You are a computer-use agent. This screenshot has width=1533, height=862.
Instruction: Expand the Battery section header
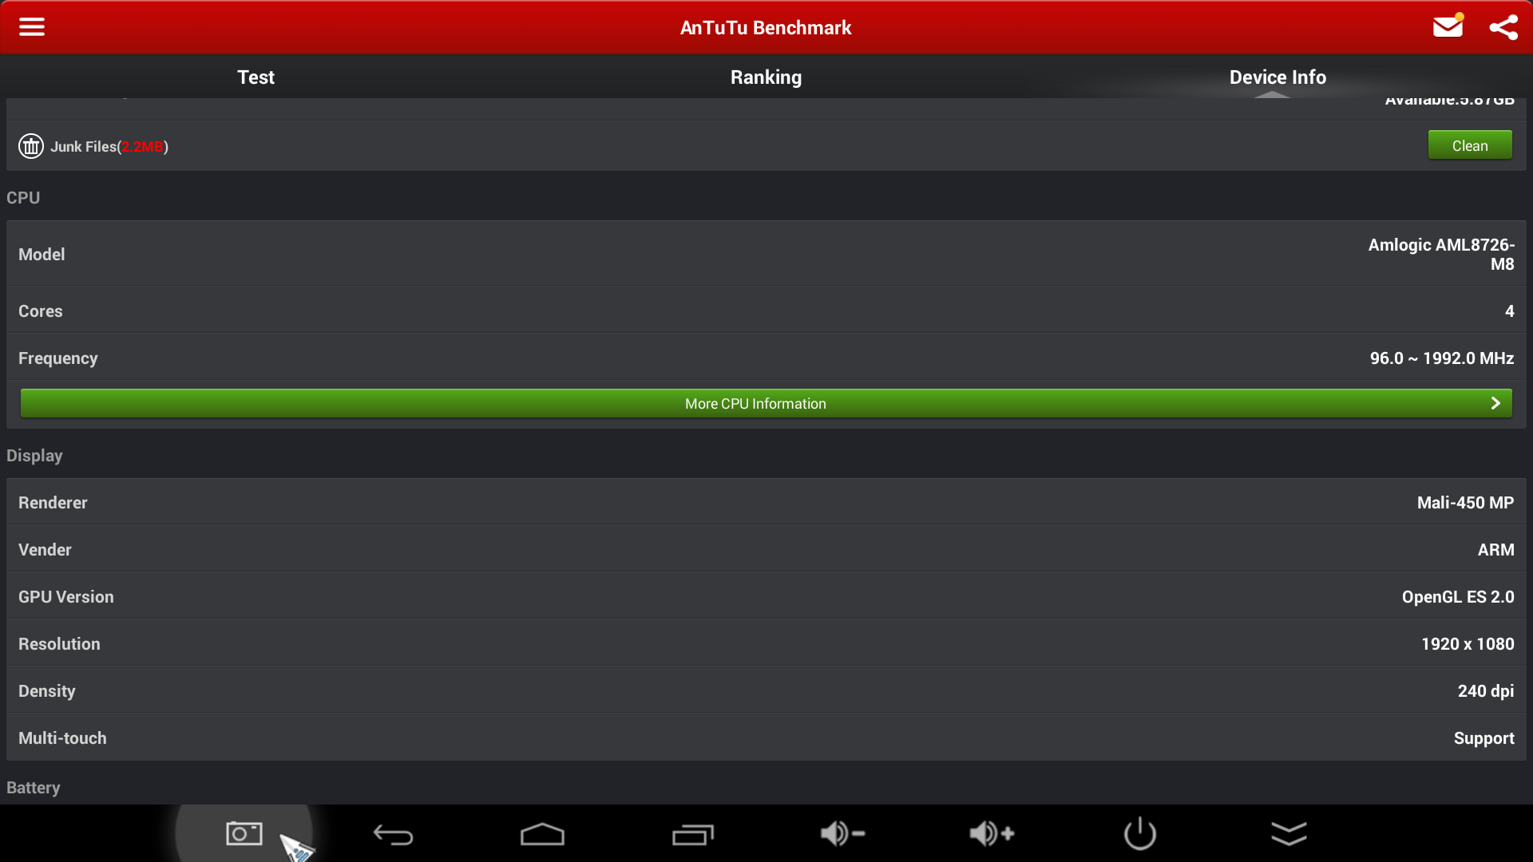[x=34, y=786]
